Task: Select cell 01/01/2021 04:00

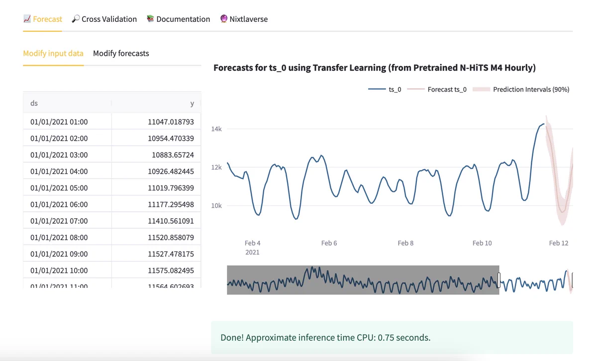Action: click(67, 171)
